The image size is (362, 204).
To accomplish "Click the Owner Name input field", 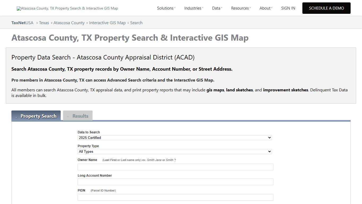I will tap(175, 167).
